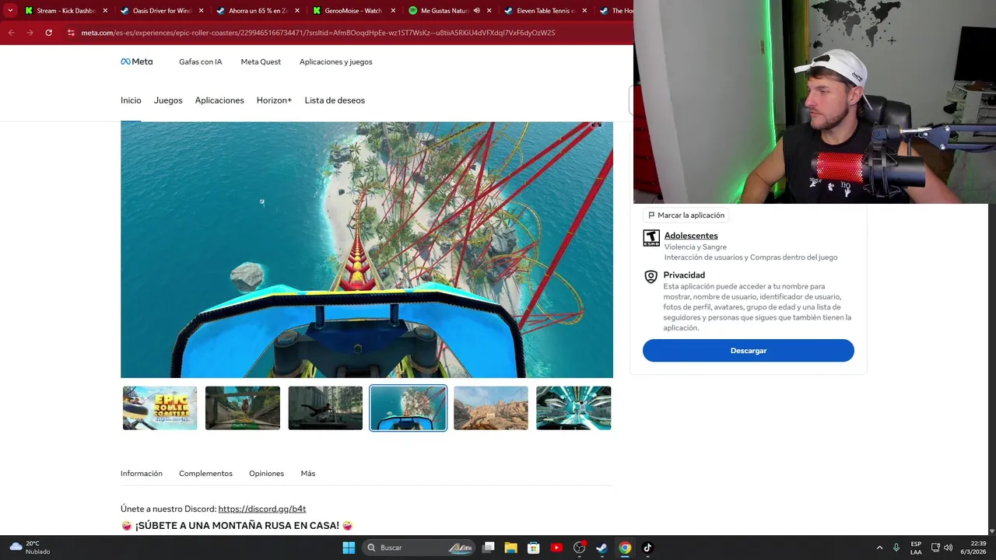This screenshot has height=560, width=996.
Task: Select the teal sci-fi tunnel thumbnail
Action: click(573, 408)
